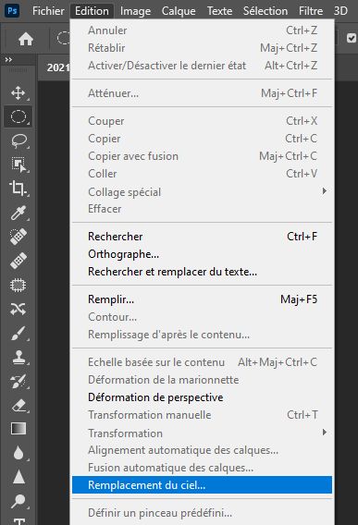The width and height of the screenshot is (358, 525).
Task: Choose Rechercher in Edition menu
Action: click(x=203, y=237)
